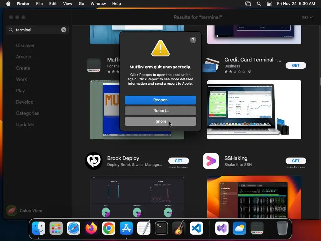The height and width of the screenshot is (241, 321).
Task: Click the Report... button
Action: coord(160,111)
